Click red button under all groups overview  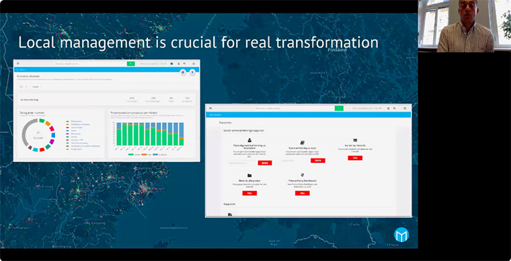coord(249,193)
